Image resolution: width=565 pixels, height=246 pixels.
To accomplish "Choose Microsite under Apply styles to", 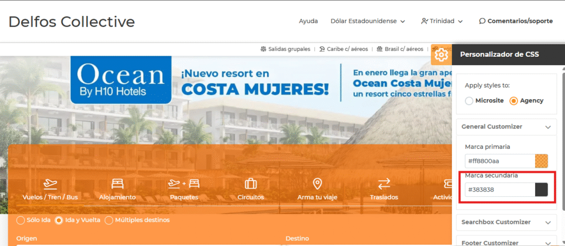I will pos(470,101).
